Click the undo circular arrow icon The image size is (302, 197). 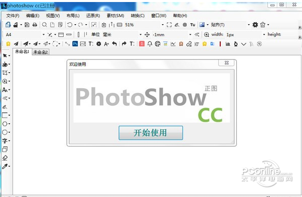click(x=70, y=25)
